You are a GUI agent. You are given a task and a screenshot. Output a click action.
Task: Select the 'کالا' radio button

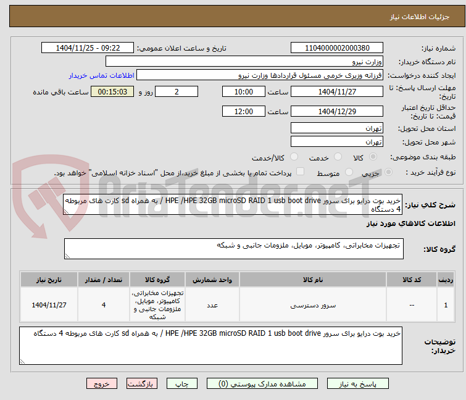pos(373,157)
